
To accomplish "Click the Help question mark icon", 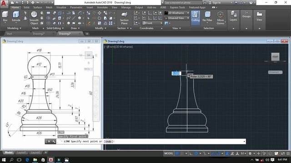I will 251,3.
